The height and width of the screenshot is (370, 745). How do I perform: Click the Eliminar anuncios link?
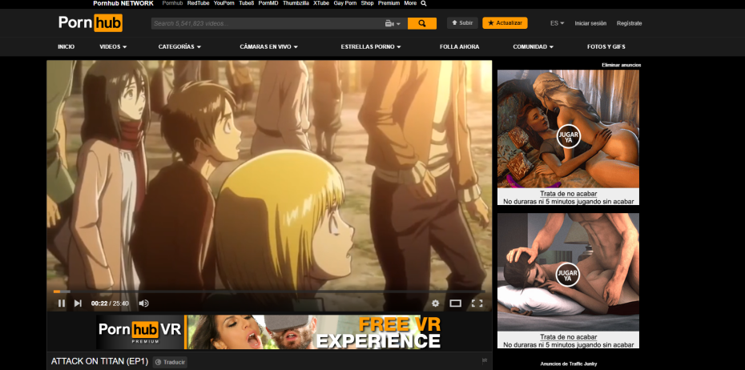point(621,65)
